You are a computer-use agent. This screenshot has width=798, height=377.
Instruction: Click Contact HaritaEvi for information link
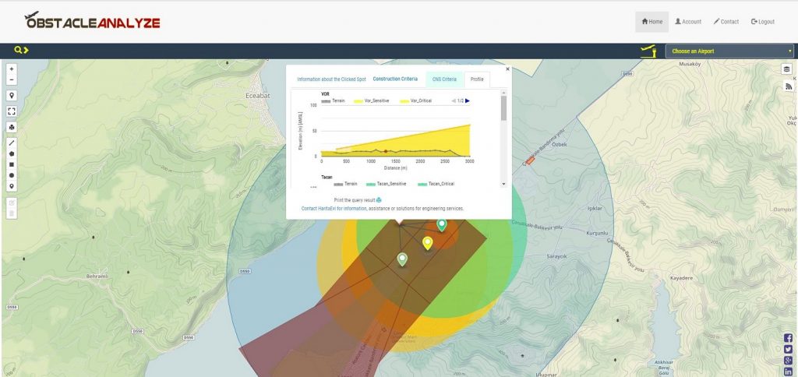coord(334,209)
